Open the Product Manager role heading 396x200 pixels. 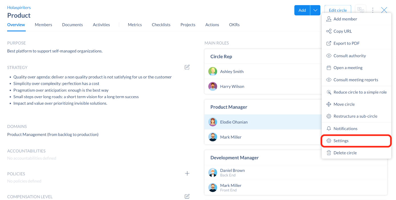[x=229, y=107]
